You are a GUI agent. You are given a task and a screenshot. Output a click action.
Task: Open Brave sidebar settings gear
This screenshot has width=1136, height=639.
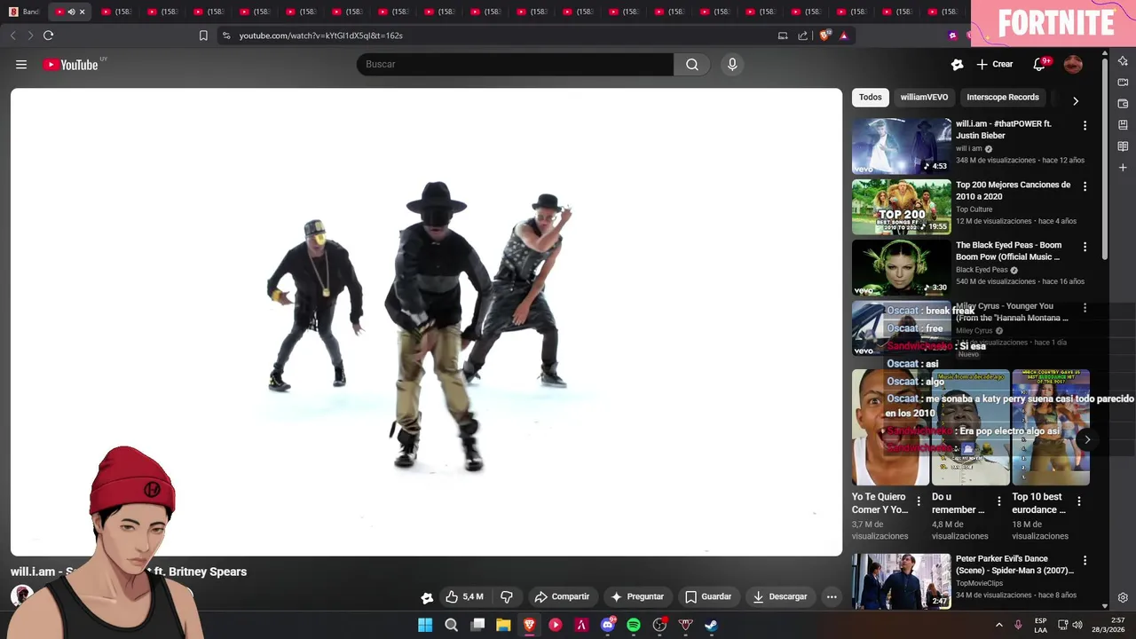point(1123,597)
